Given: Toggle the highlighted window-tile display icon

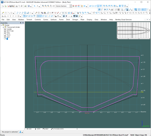Looking at the screenshot, I should click(x=136, y=9).
